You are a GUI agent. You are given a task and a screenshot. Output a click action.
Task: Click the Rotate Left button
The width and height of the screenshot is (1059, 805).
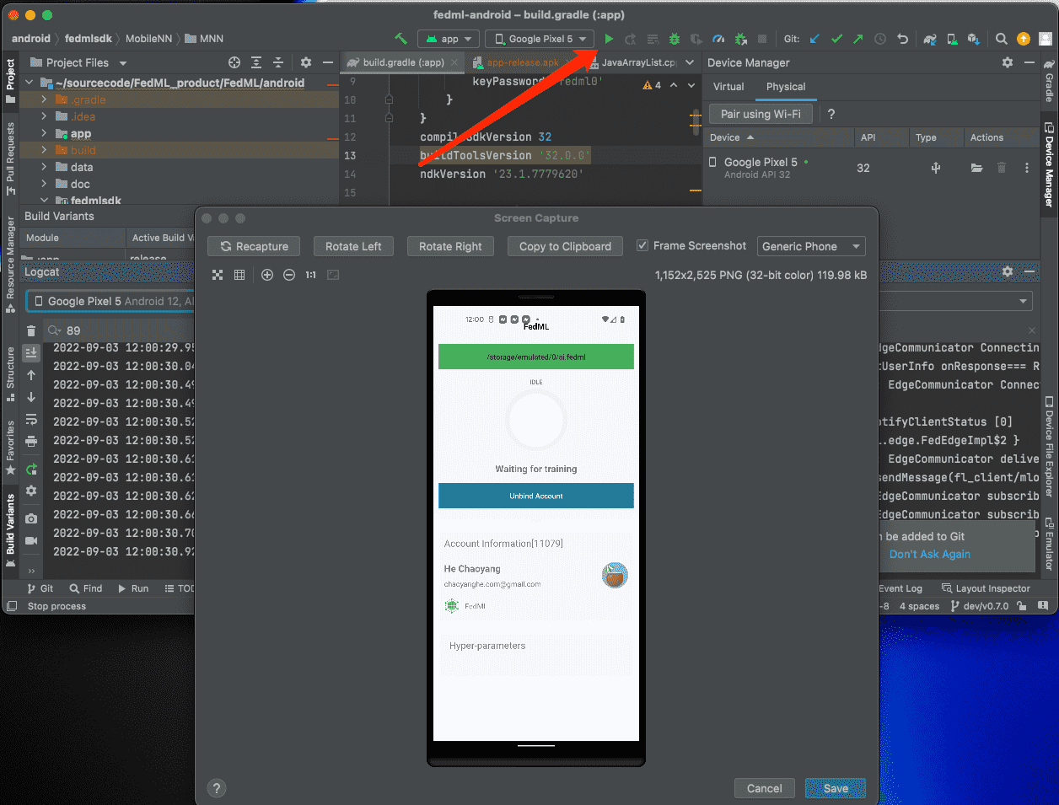353,246
